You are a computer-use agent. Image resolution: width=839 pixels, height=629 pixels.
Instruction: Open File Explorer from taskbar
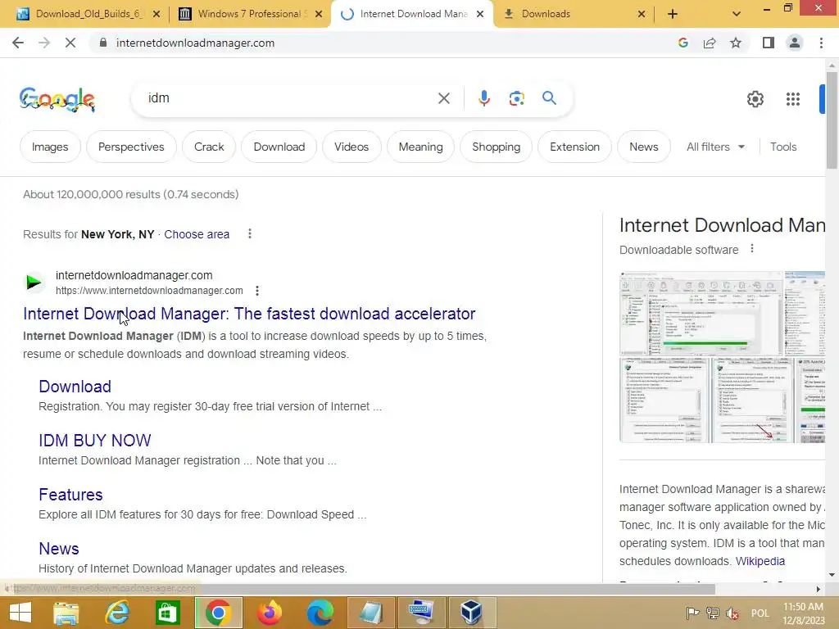click(x=66, y=613)
